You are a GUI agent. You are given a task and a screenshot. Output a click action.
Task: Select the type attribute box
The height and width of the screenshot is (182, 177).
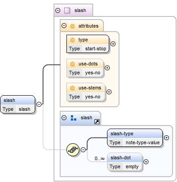[x=88, y=44]
